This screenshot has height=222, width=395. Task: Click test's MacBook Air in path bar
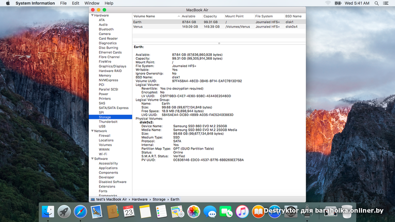(x=112, y=199)
